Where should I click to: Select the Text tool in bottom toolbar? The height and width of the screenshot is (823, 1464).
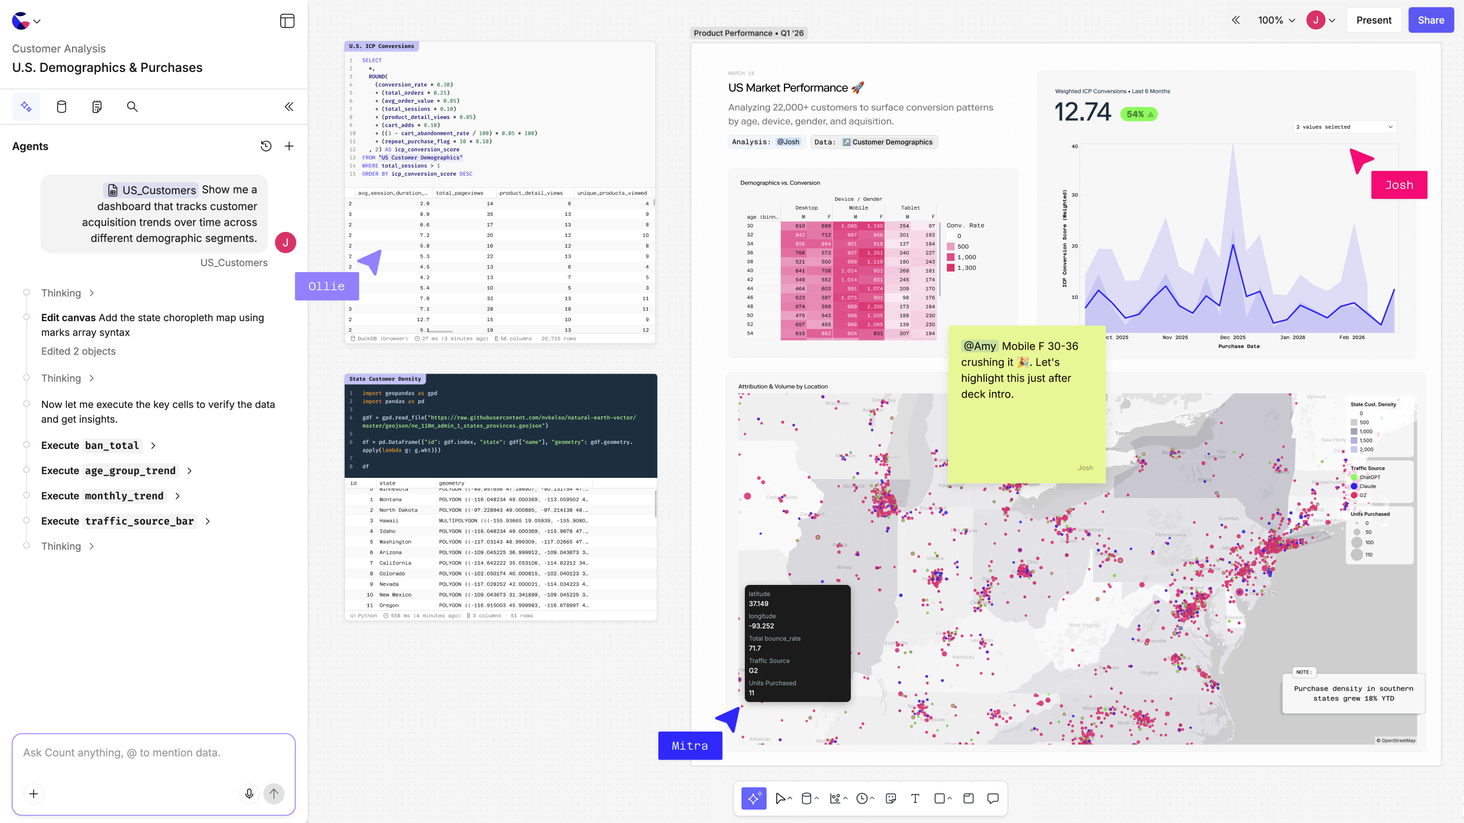click(x=915, y=798)
